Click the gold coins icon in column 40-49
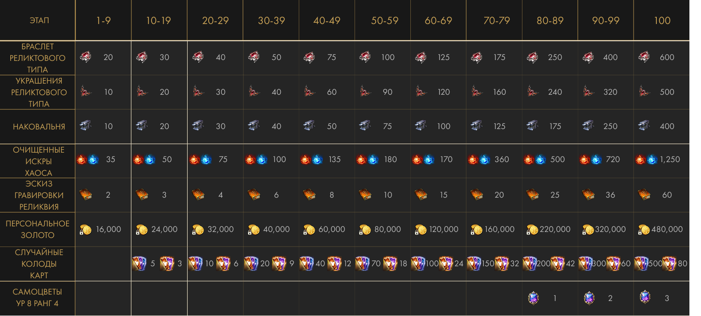 309,230
